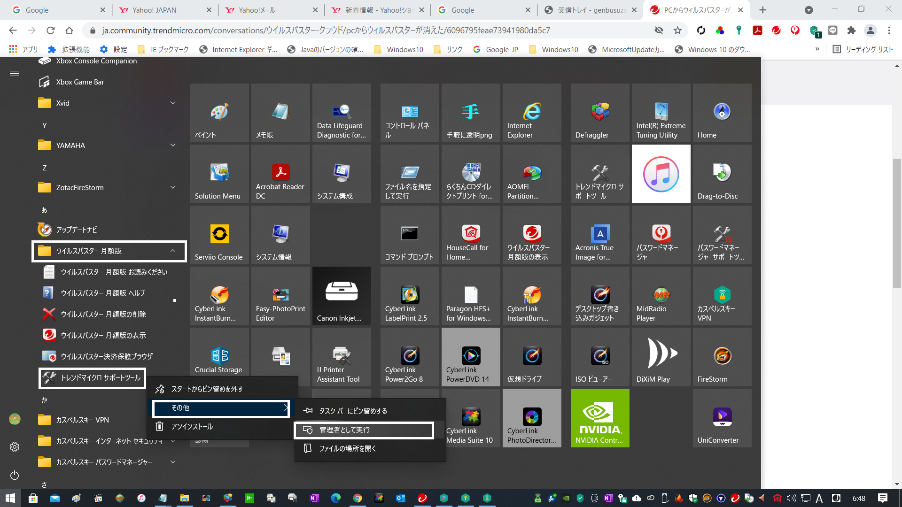Launch the UniConverter tile
Viewport: 902px width, 507px height.
(x=722, y=418)
